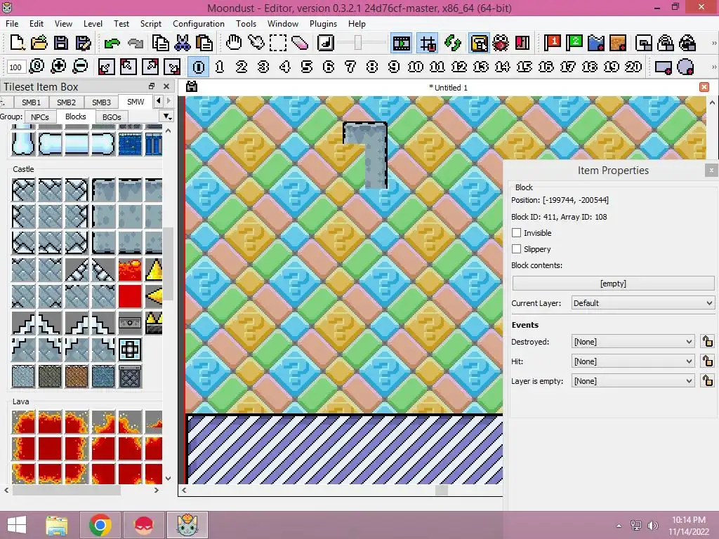
Task: Click lock button beside Destroyed event
Action: point(708,342)
